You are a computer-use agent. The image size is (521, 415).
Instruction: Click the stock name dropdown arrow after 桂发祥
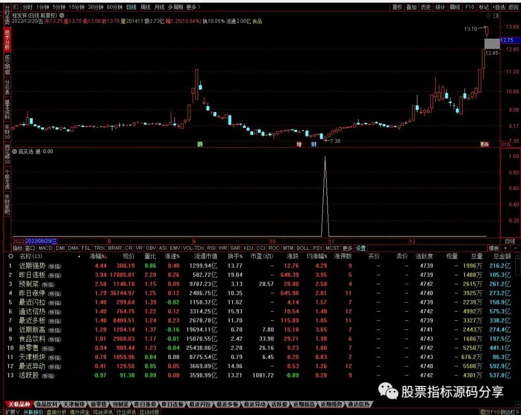(62, 15)
